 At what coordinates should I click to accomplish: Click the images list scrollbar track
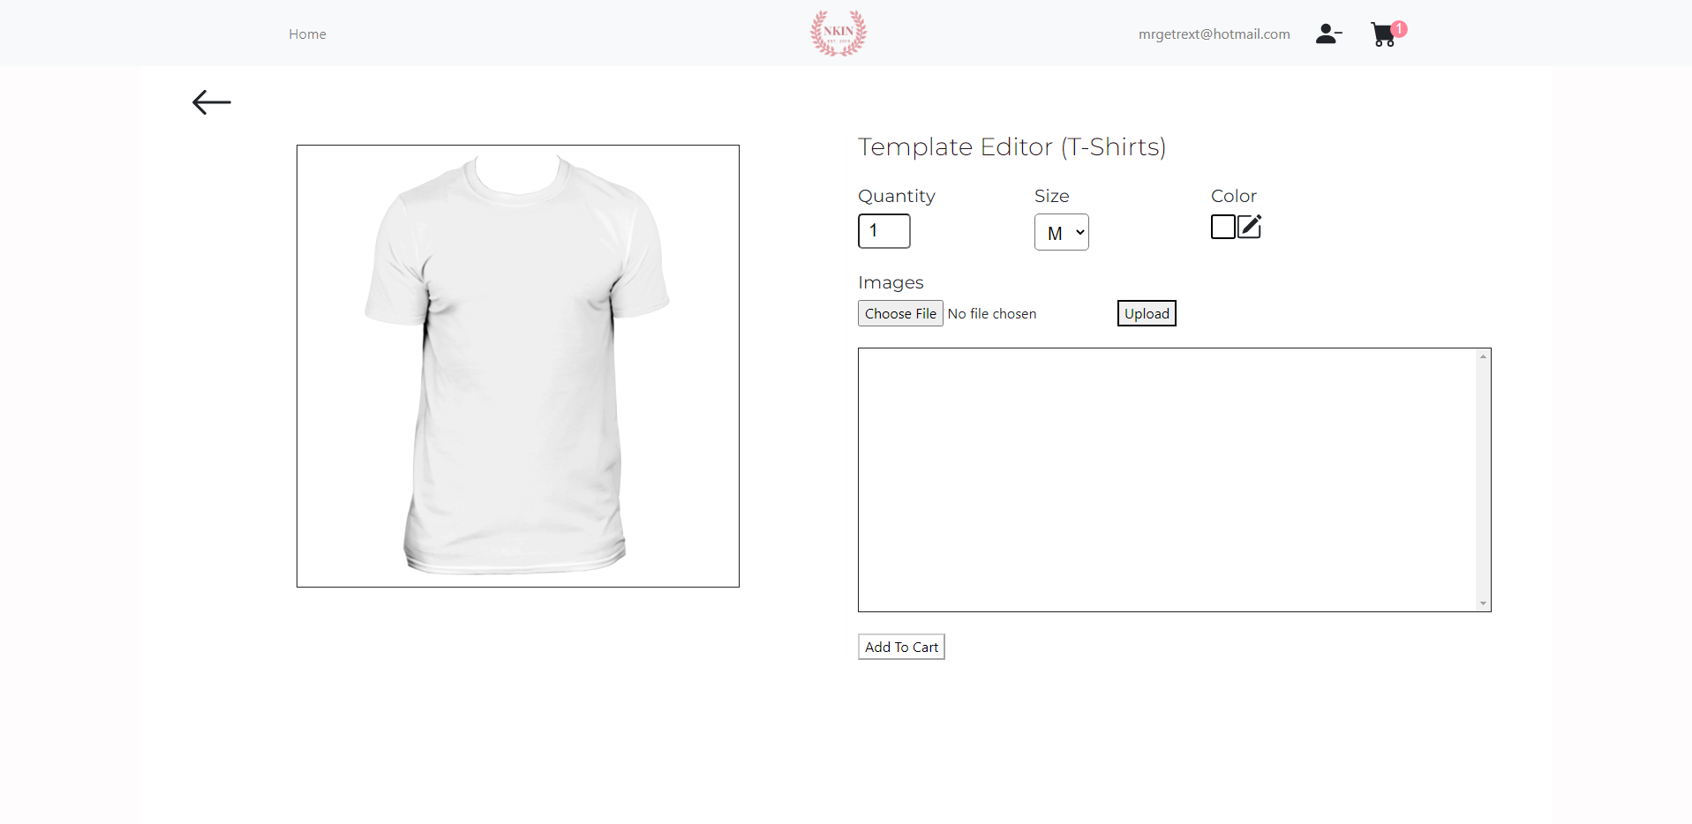[x=1483, y=480]
